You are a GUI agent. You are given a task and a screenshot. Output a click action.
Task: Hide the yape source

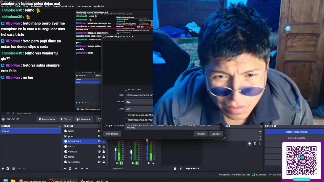pyautogui.click(x=99, y=136)
